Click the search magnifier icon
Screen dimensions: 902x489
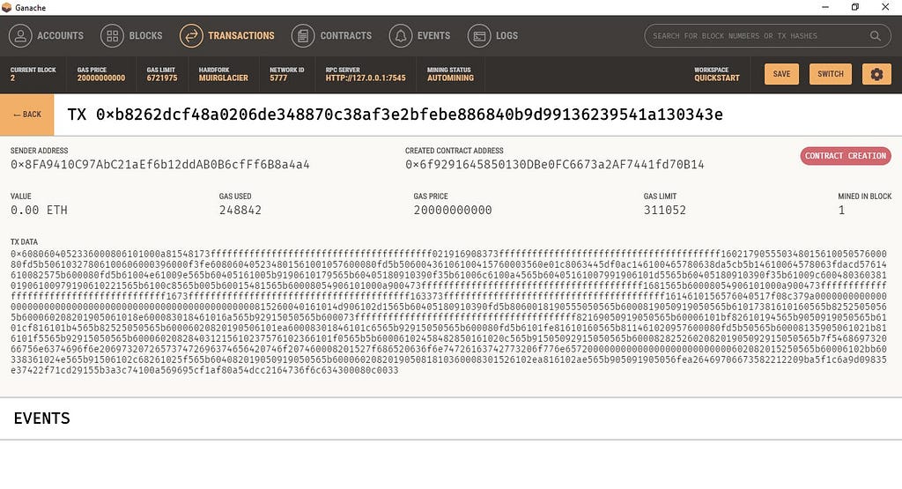tap(875, 35)
